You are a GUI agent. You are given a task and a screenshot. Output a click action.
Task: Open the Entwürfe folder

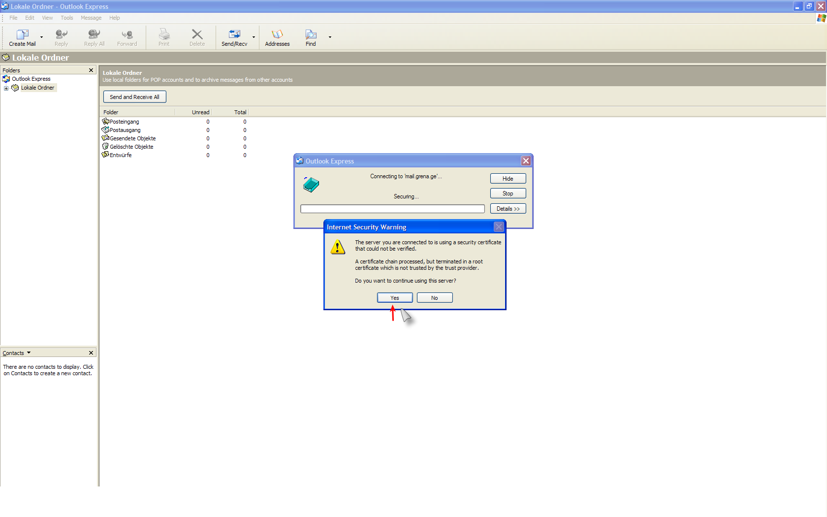120,155
